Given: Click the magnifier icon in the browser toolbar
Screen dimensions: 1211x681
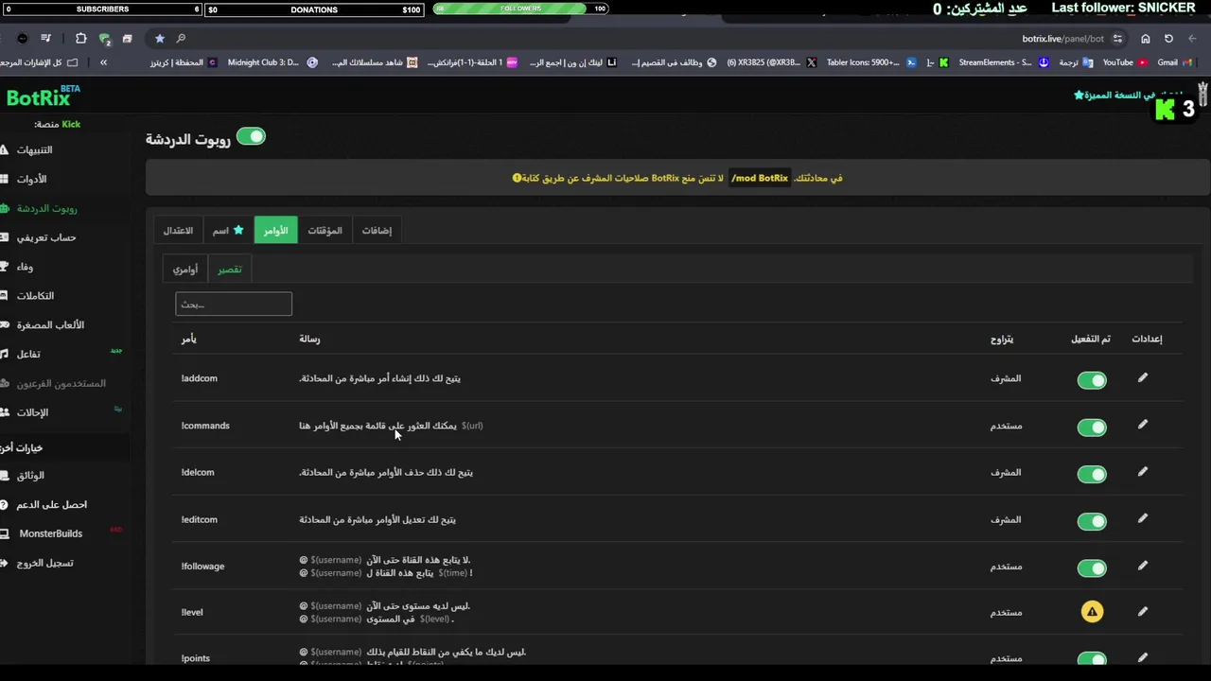Looking at the screenshot, I should tap(181, 39).
